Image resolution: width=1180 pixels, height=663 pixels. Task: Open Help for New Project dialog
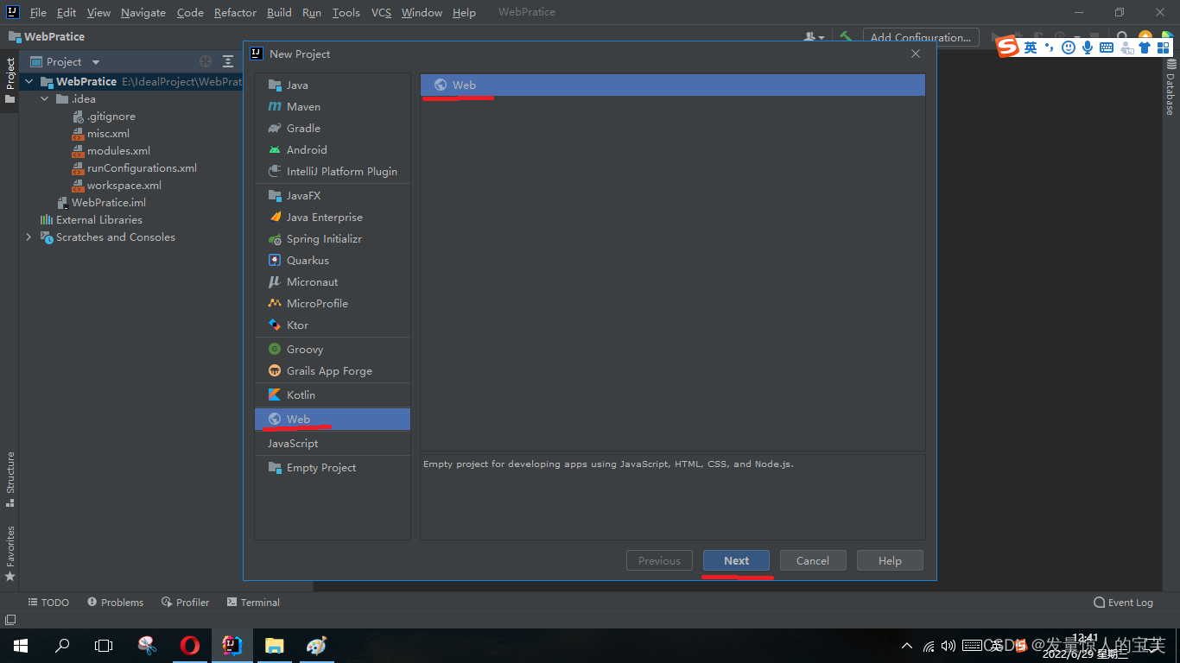point(890,560)
